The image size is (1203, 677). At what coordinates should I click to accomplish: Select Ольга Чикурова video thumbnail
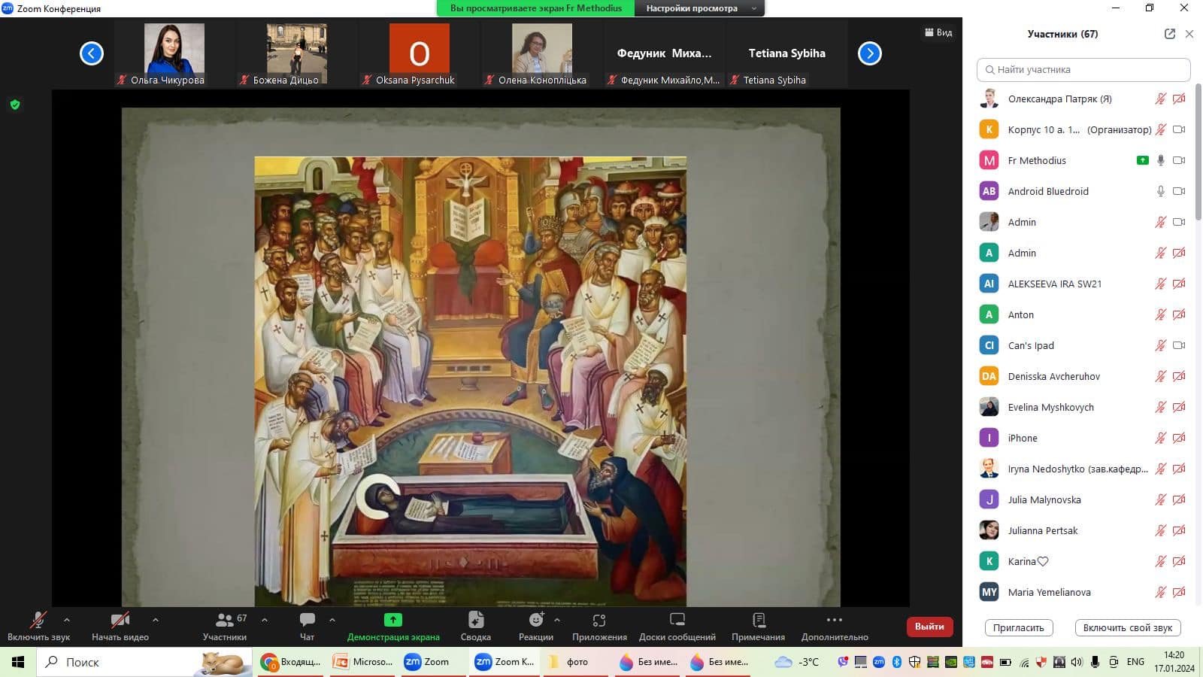pos(174,54)
